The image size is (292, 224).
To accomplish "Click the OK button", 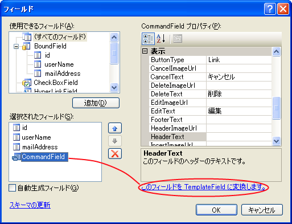I will tap(216, 210).
